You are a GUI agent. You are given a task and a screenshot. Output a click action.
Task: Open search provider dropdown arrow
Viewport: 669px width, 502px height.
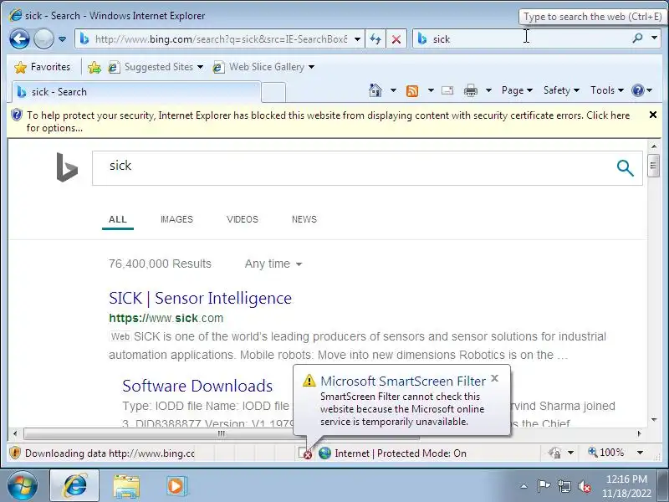pyautogui.click(x=654, y=38)
